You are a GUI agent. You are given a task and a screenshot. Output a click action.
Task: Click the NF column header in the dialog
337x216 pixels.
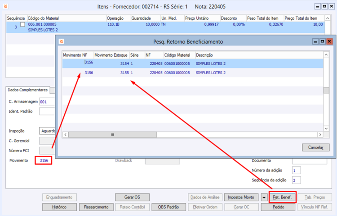pyautogui.click(x=154, y=55)
